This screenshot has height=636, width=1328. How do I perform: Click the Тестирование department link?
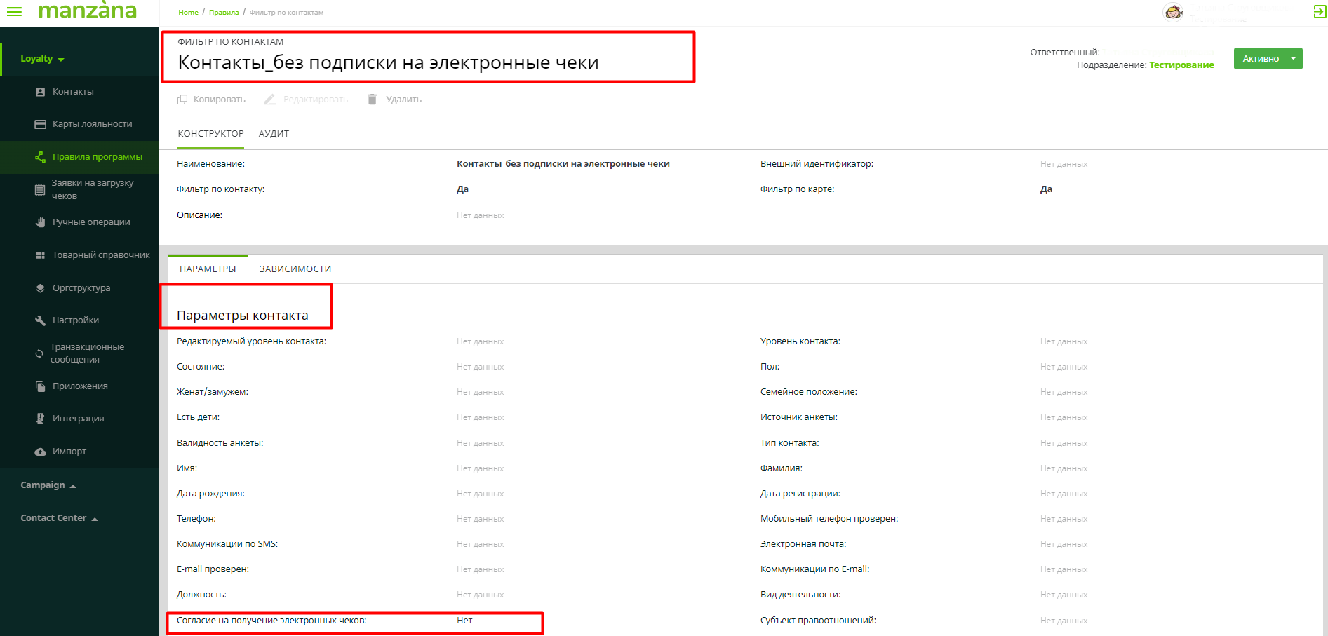click(x=1181, y=65)
